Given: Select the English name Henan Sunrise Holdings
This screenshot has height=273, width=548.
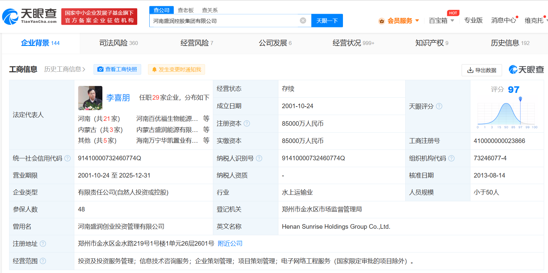Looking at the screenshot, I should coord(336,226).
